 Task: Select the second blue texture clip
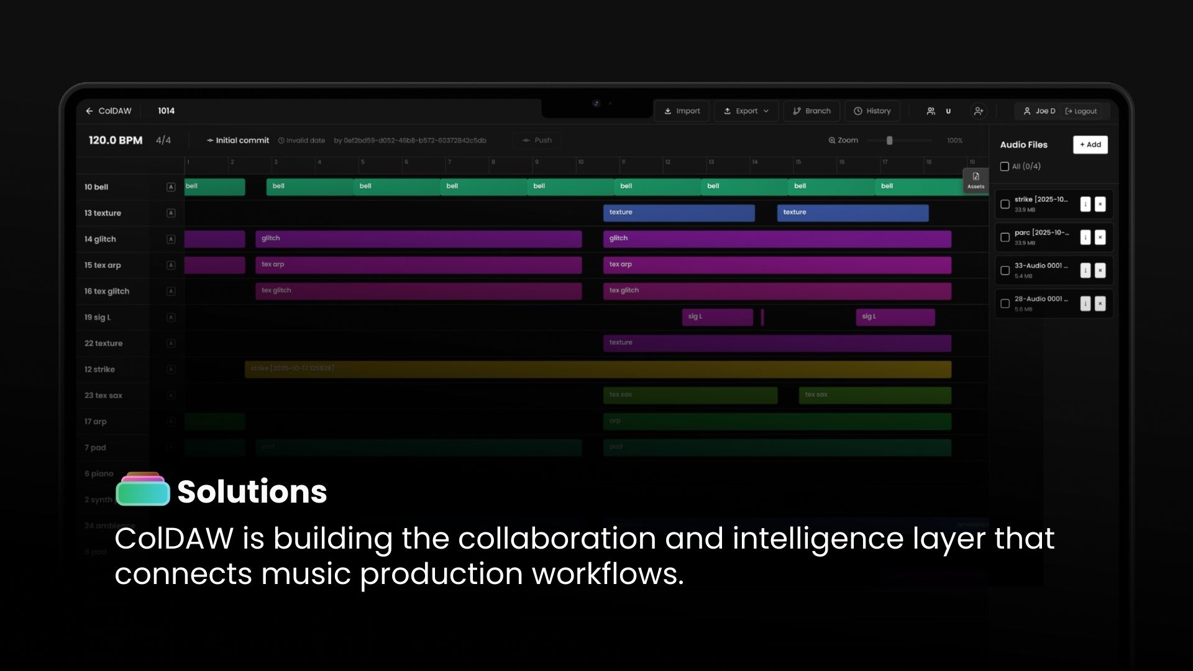coord(853,213)
